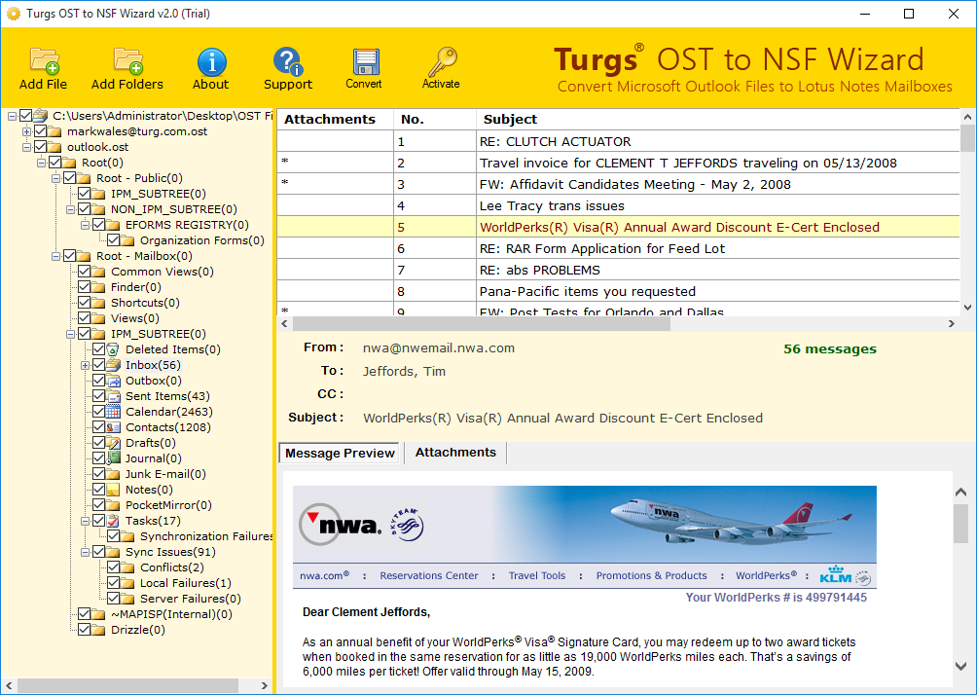
Task: Select the Deleted Items recycle bin icon
Action: (x=114, y=349)
